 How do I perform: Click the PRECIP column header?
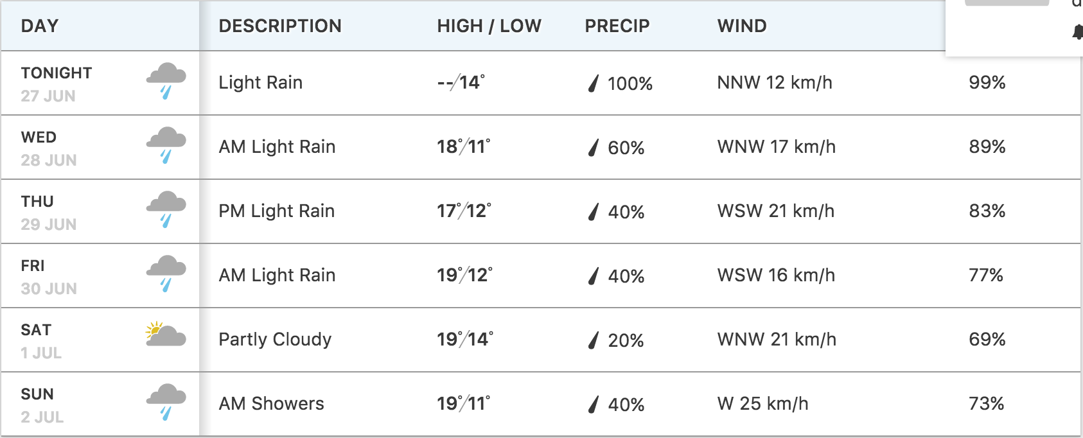click(617, 26)
